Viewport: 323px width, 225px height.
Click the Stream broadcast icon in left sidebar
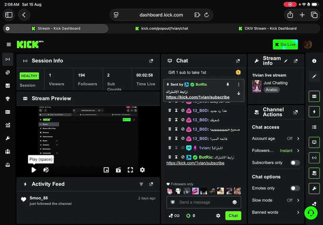[7, 59]
